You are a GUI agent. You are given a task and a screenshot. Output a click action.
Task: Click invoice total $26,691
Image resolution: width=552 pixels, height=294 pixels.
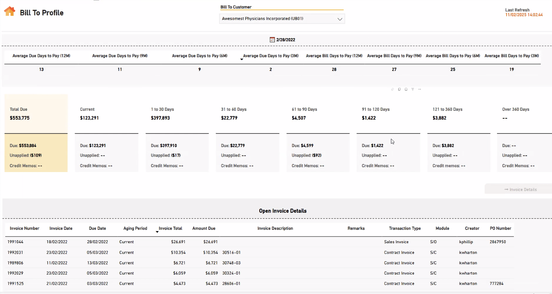point(178,242)
